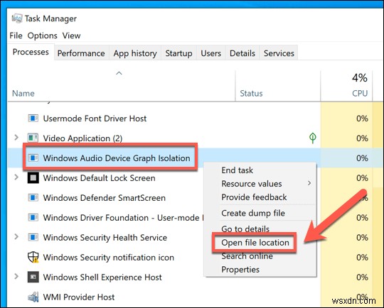The height and width of the screenshot is (308, 384).
Task: Click the Windows Security notification shield icon
Action: [x=33, y=258]
